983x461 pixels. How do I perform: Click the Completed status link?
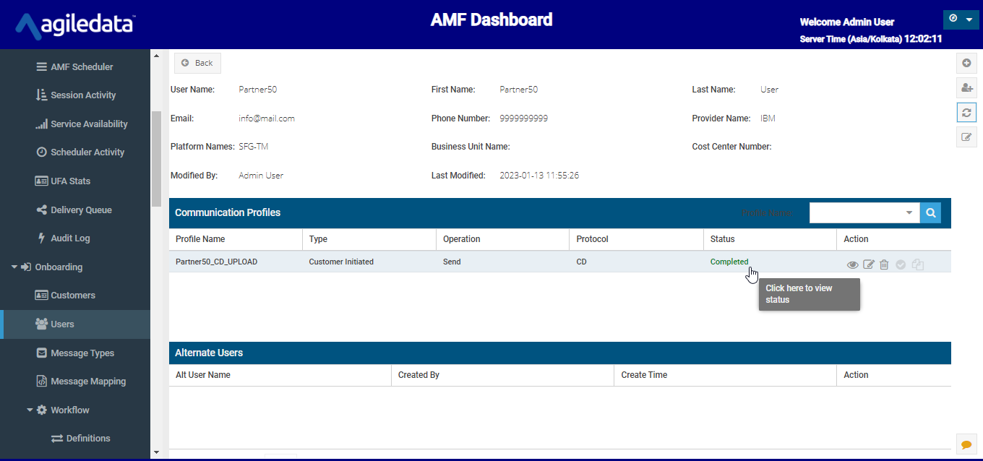729,262
